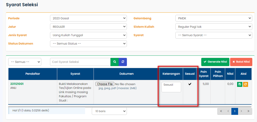Expand the Status Dokumen filter dropdown

[88, 44]
